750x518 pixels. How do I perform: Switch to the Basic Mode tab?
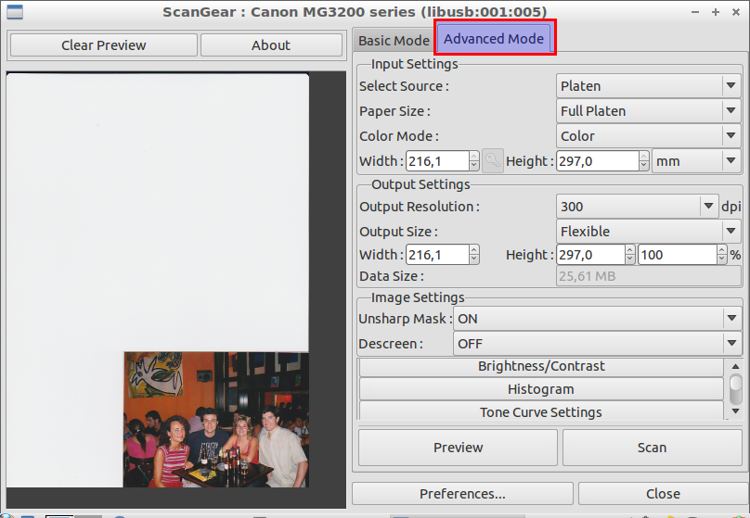click(x=394, y=41)
